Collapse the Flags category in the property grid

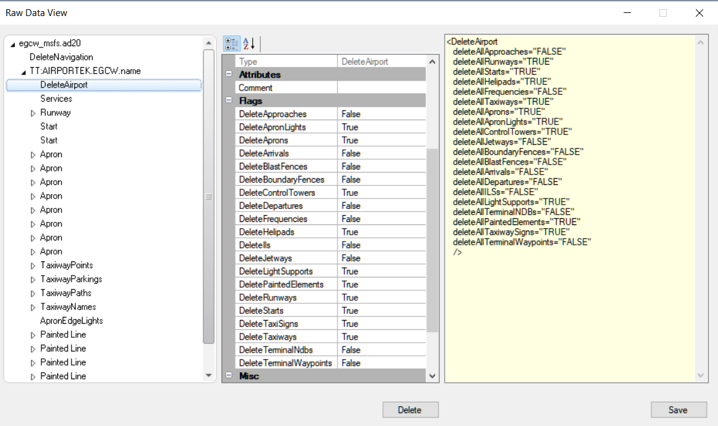[229, 100]
